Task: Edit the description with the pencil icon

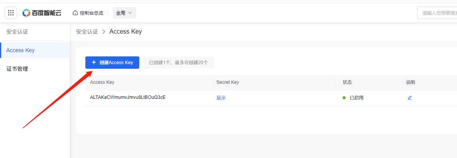Action: tap(409, 98)
